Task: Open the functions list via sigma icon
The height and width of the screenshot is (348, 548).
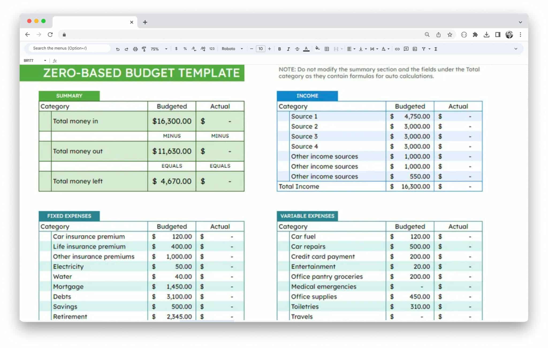Action: [x=436, y=49]
